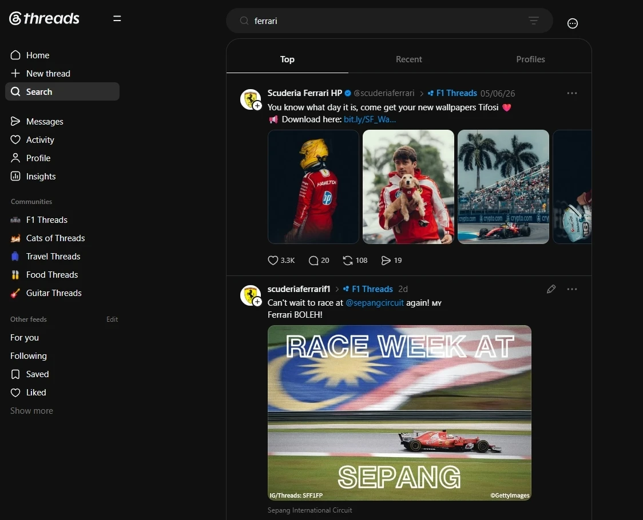Click the @scuderiaferrari handle

tap(384, 93)
